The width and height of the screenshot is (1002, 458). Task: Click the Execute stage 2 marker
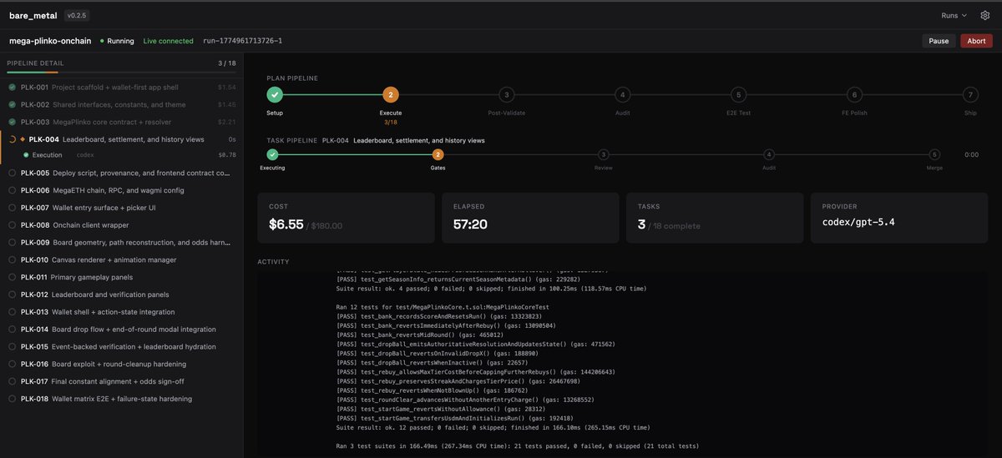coord(390,94)
